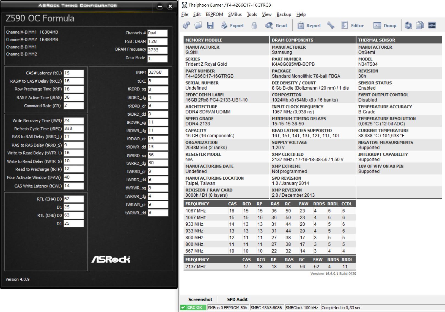Screen dimensions: 445x312
Task: Click the FSB : DRAM ratio field
Action: tap(157, 41)
